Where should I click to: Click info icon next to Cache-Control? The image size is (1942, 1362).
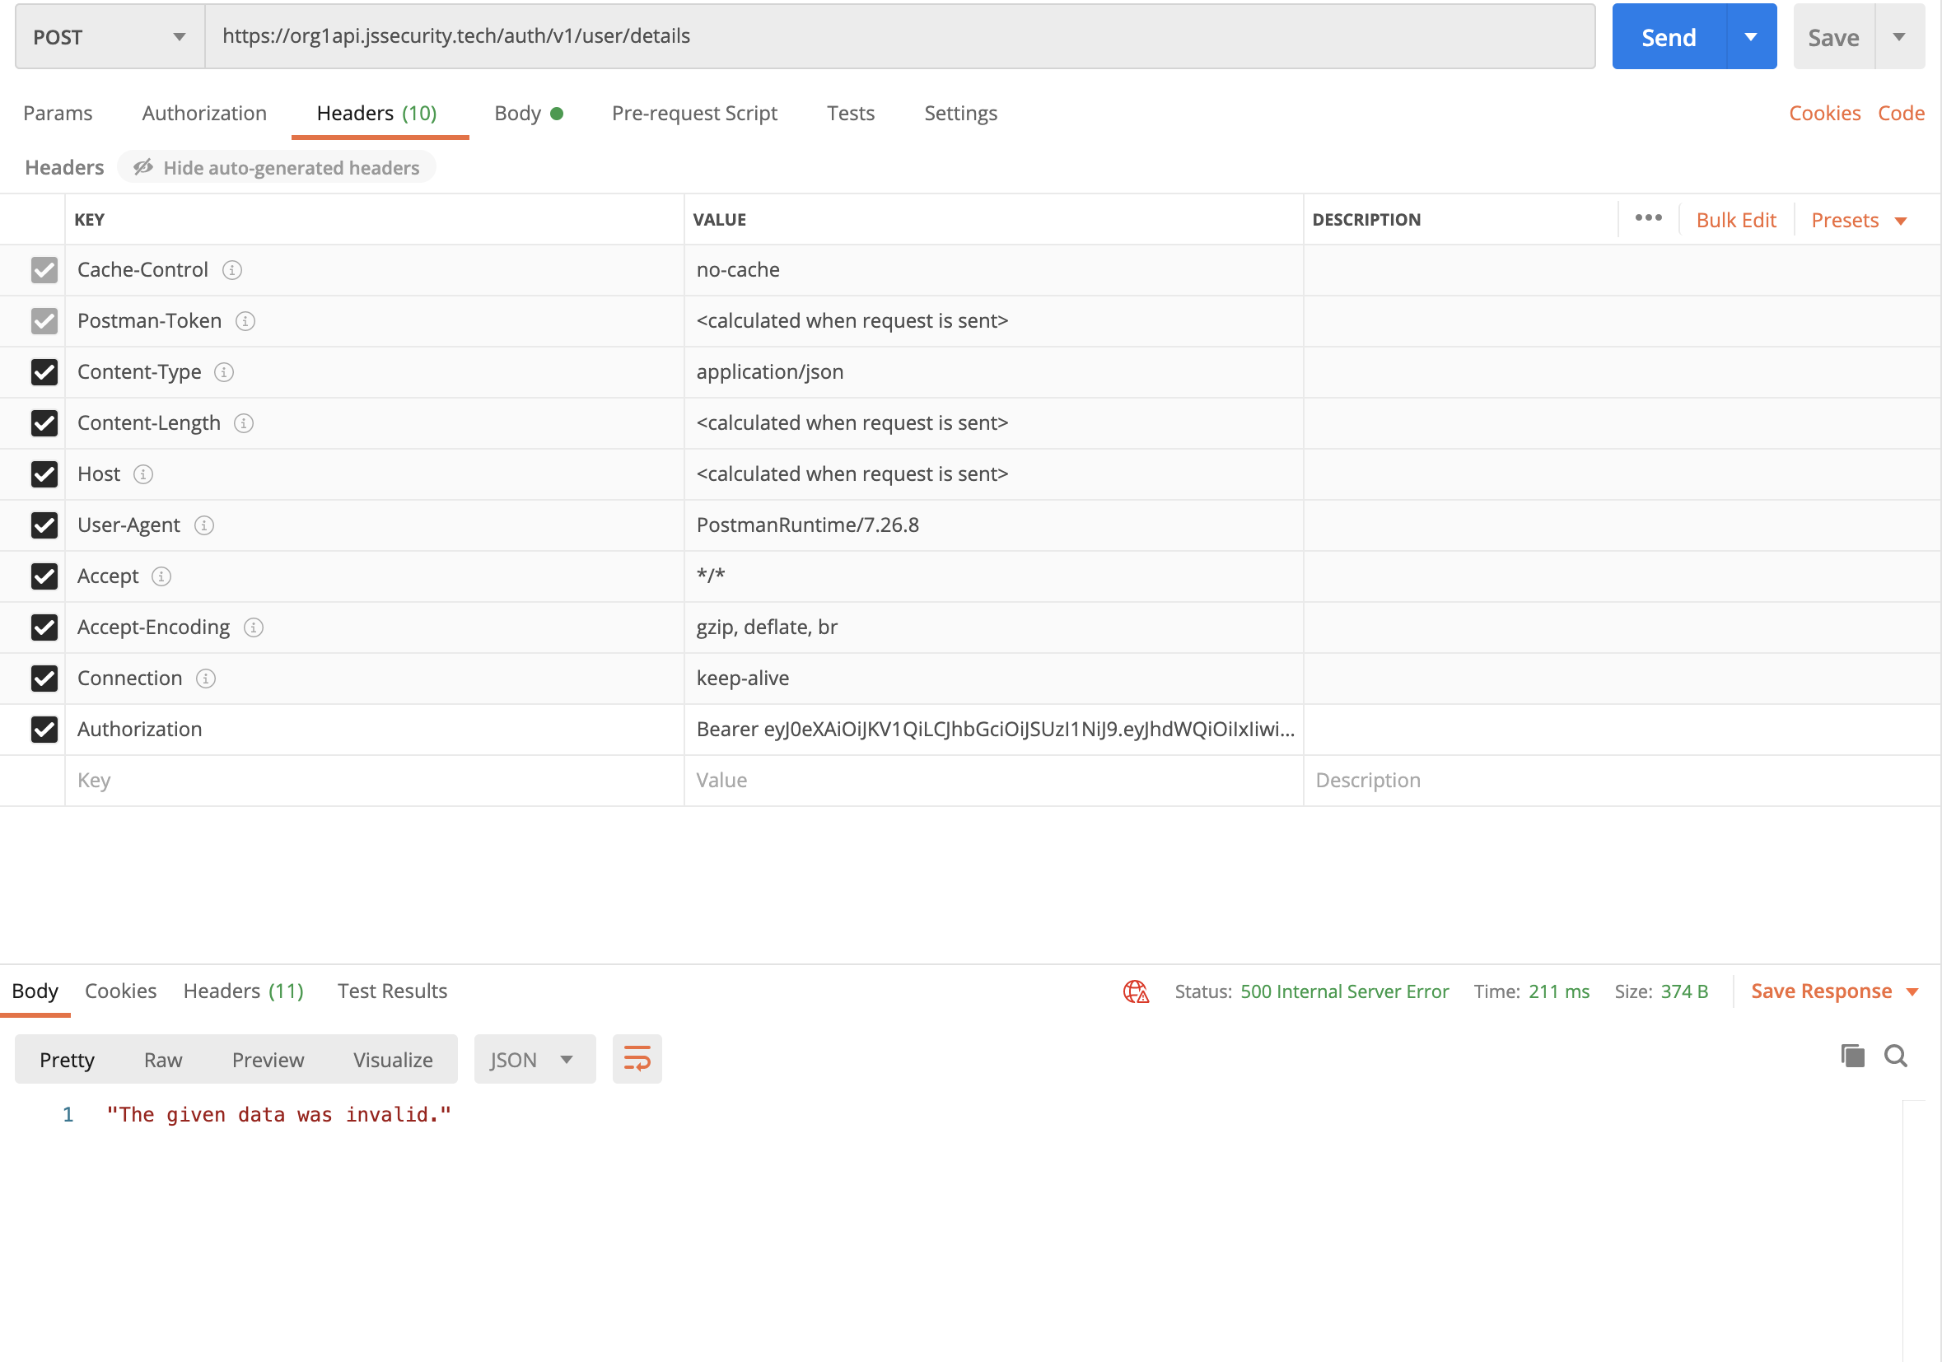(x=231, y=270)
